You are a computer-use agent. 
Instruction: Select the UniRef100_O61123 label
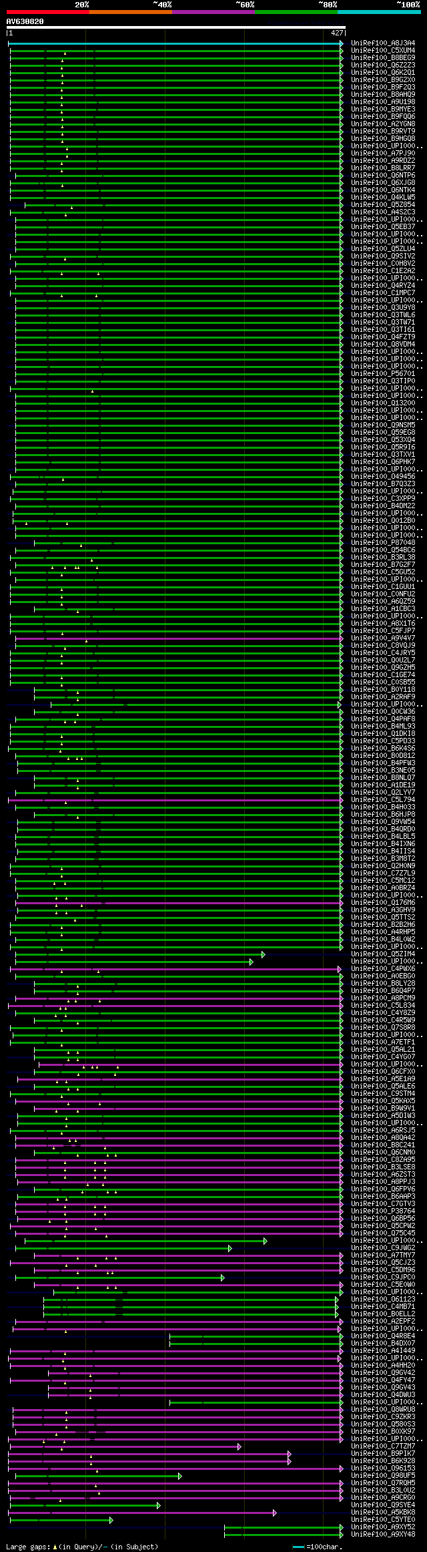click(x=383, y=1300)
